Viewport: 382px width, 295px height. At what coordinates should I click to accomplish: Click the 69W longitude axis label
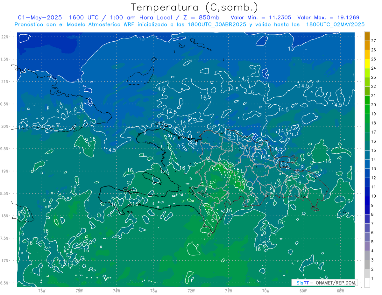(303, 291)
